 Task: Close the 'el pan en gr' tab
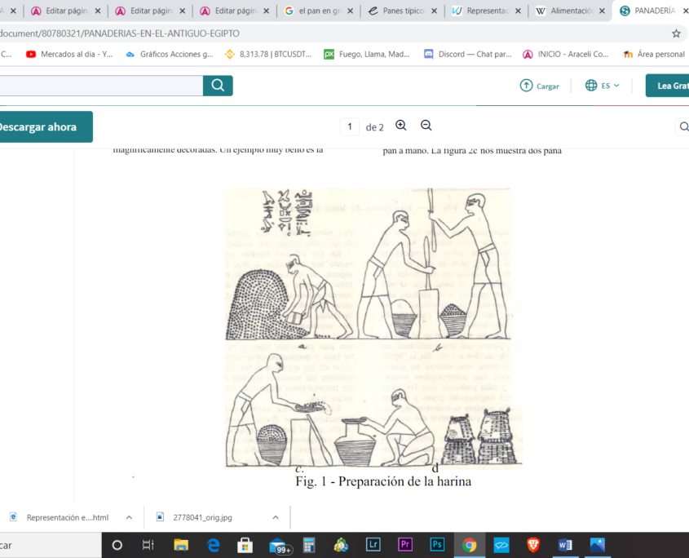click(x=351, y=11)
